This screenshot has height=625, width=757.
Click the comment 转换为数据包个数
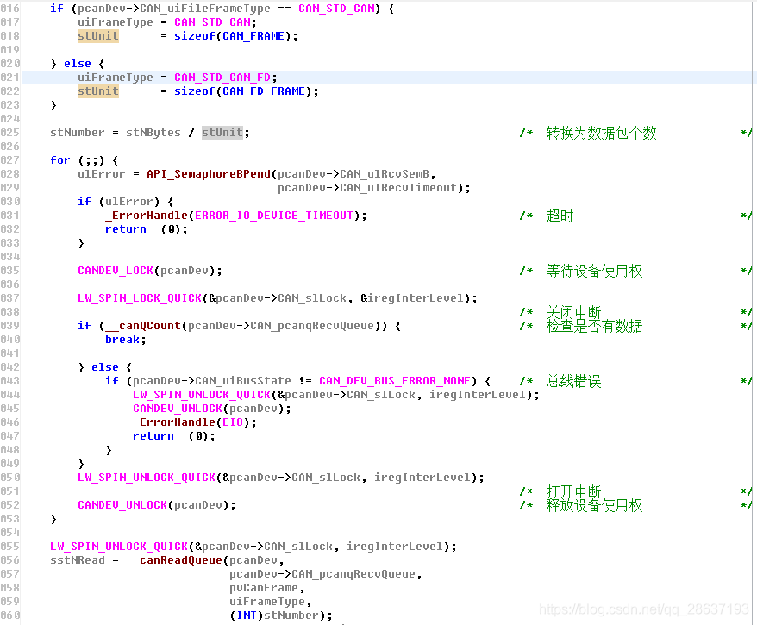click(601, 134)
